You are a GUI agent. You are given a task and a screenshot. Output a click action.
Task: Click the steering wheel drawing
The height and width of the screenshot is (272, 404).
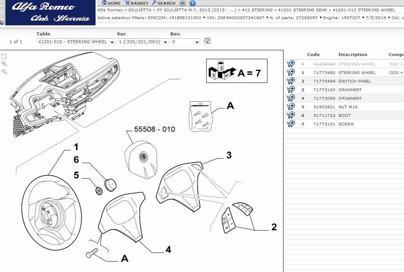[x=51, y=212]
